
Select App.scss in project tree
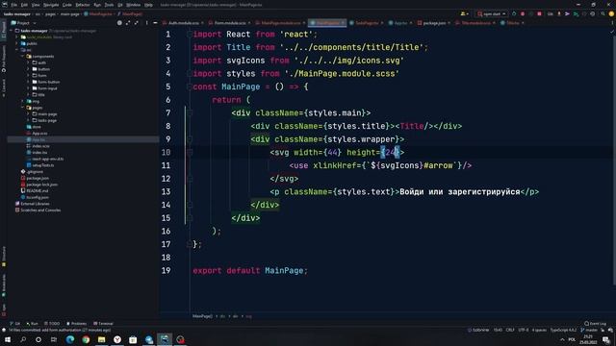(x=37, y=134)
